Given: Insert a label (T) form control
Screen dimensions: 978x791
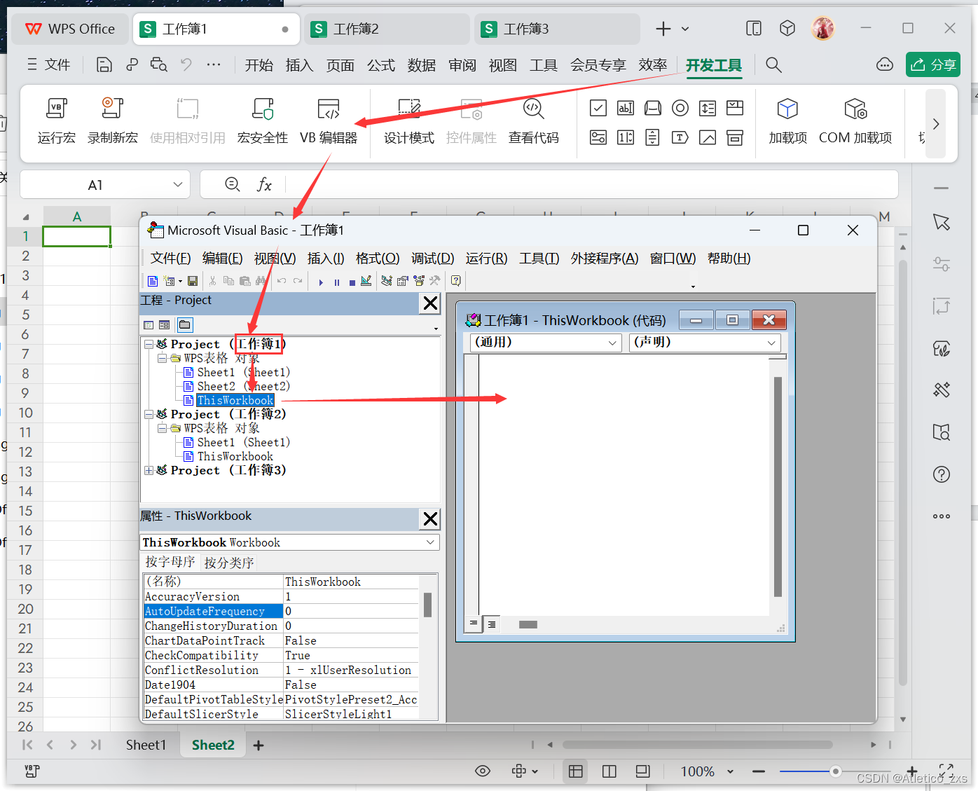Looking at the screenshot, I should click(x=680, y=137).
